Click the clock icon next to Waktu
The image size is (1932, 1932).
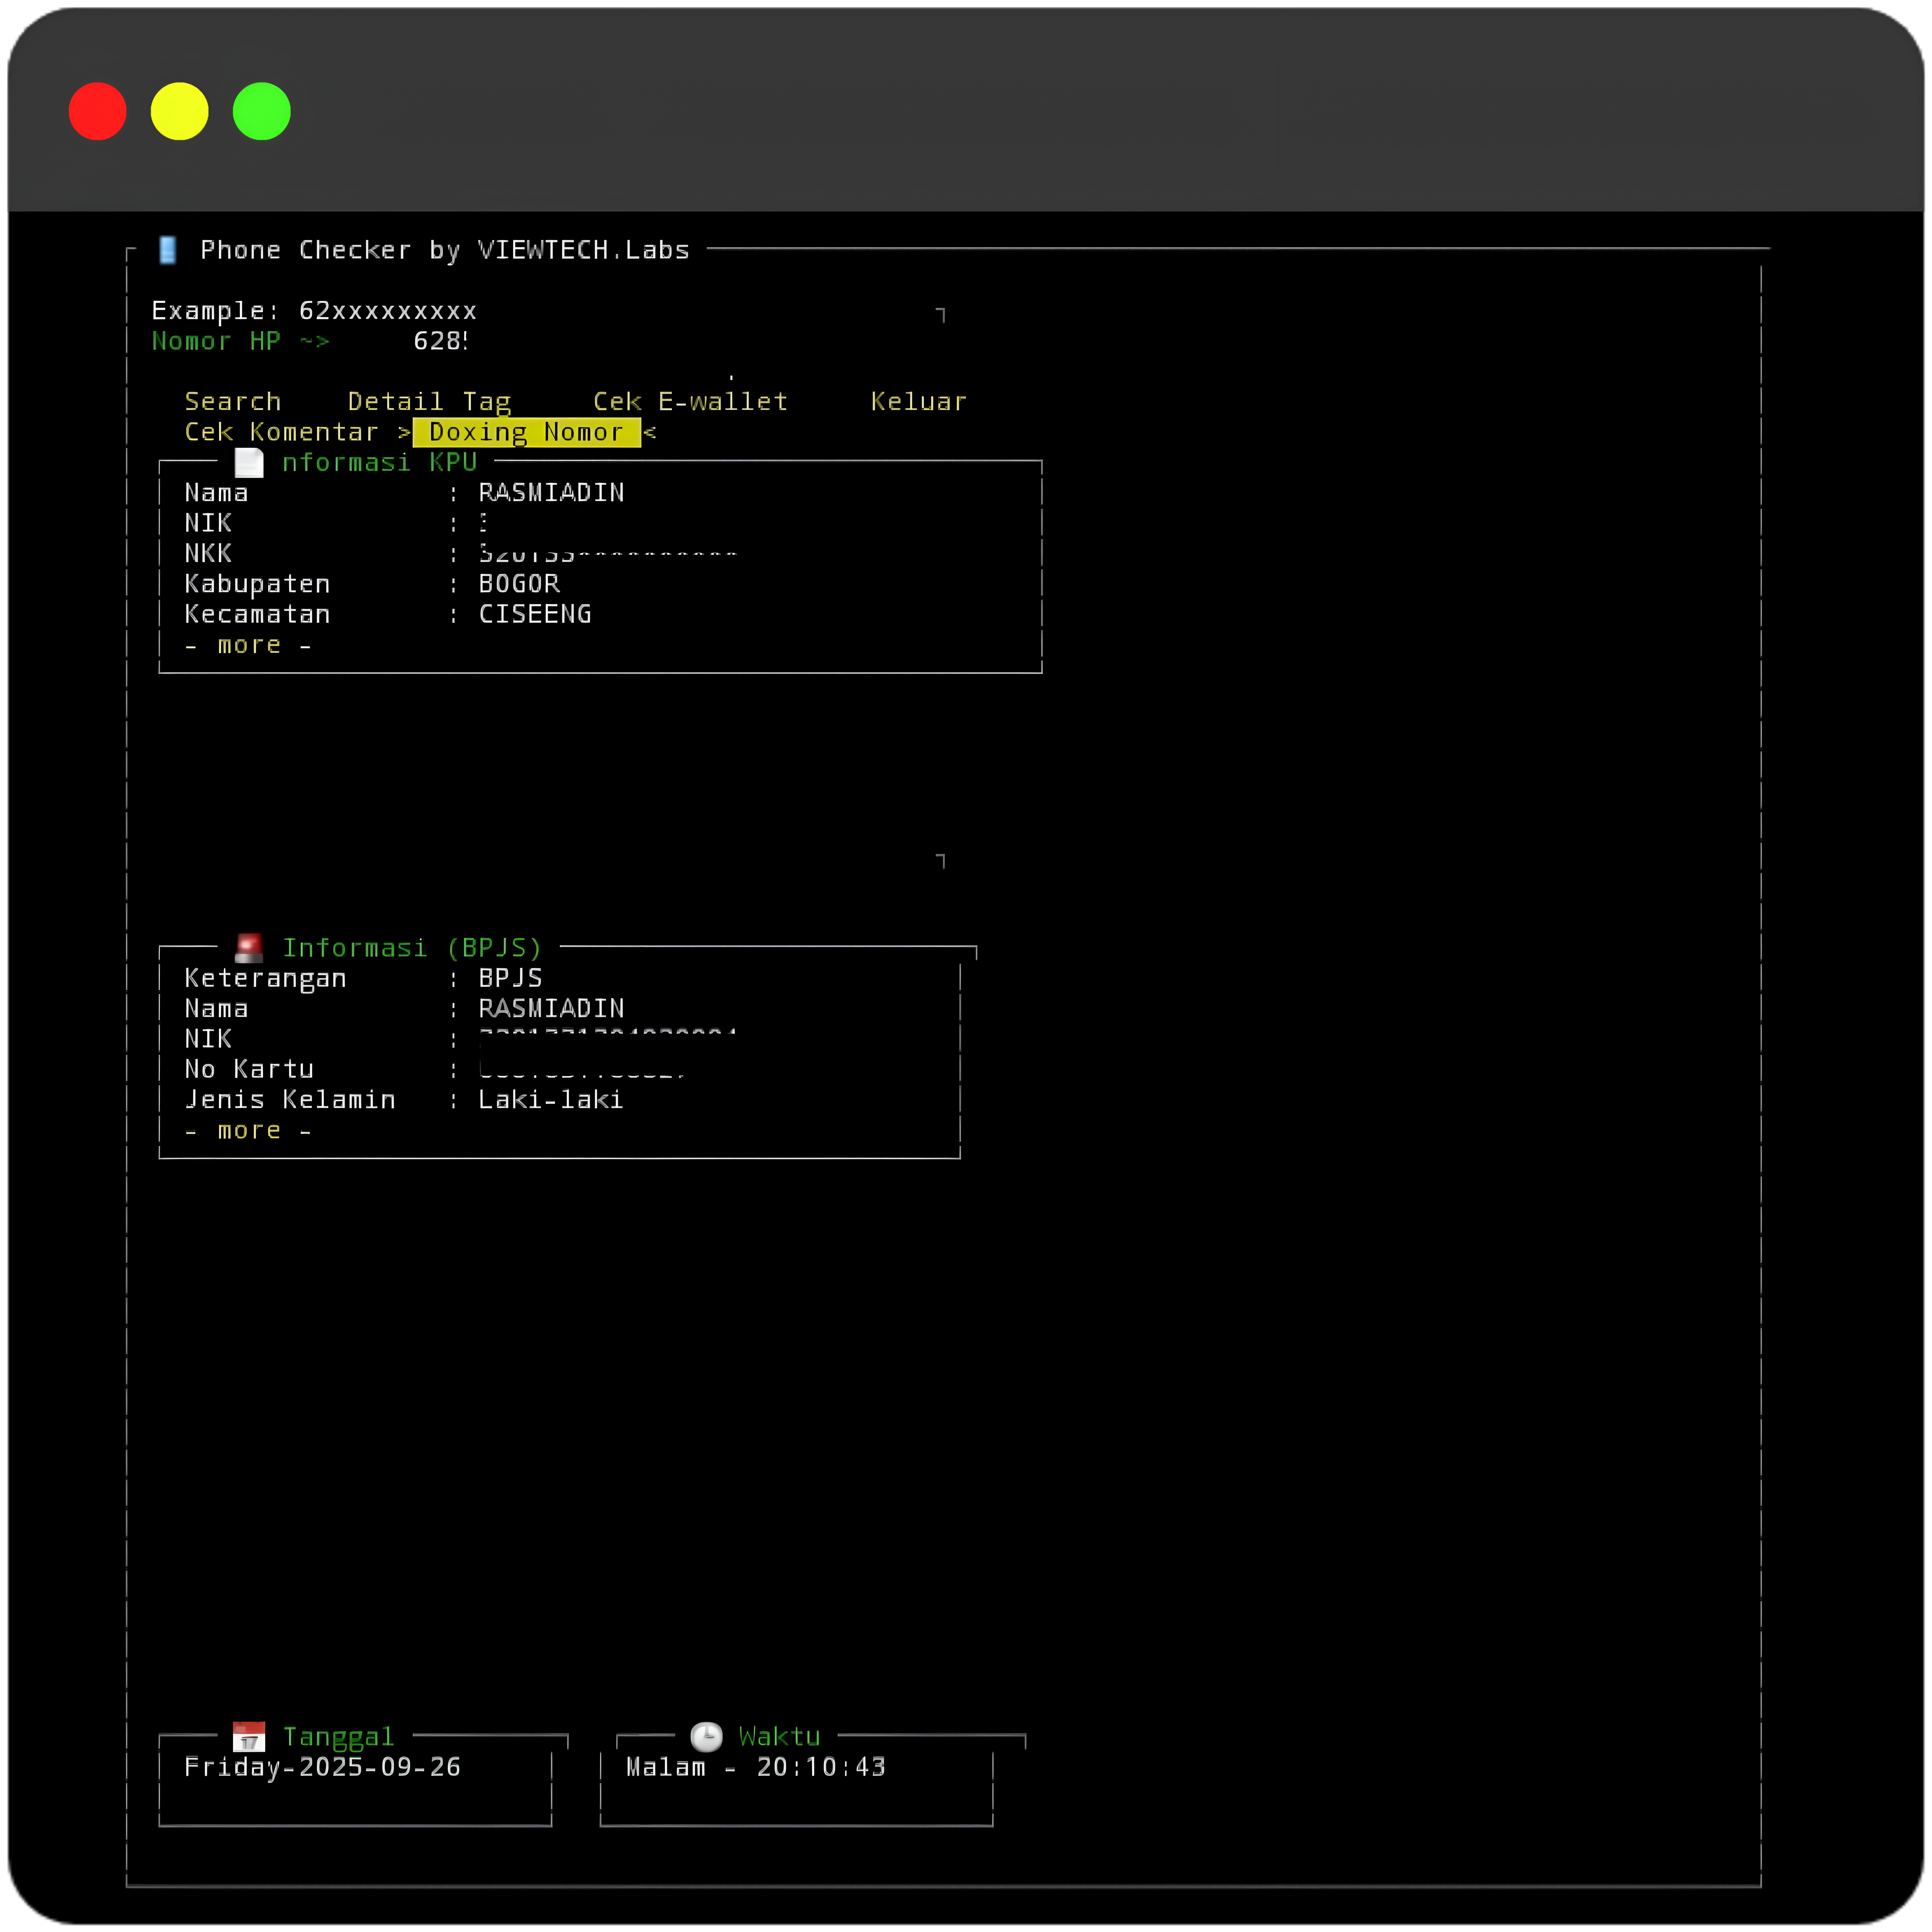(x=706, y=1737)
